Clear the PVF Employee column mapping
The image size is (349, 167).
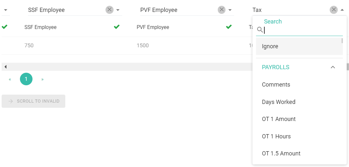(x=222, y=10)
